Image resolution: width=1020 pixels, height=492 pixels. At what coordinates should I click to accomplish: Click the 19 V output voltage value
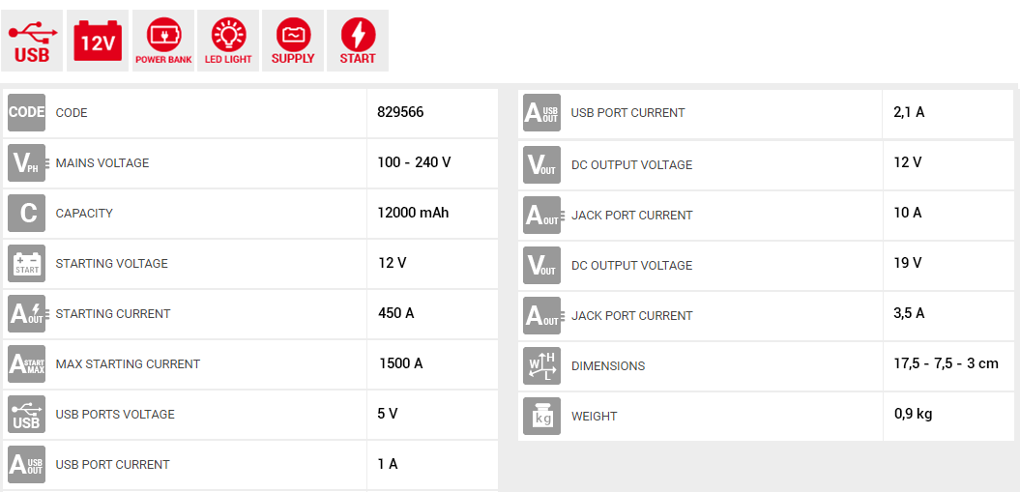point(907,263)
